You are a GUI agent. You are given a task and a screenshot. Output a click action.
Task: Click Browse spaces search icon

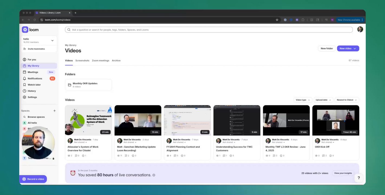24,117
